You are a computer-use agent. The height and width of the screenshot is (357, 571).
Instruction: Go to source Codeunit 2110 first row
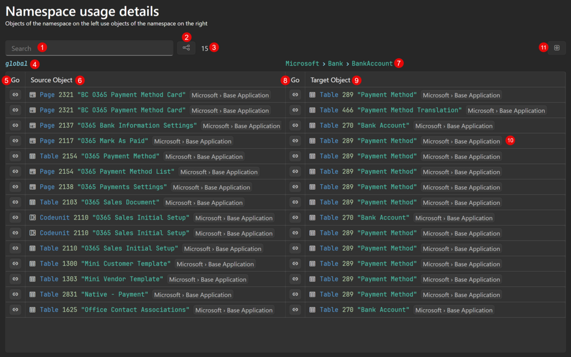(x=15, y=218)
